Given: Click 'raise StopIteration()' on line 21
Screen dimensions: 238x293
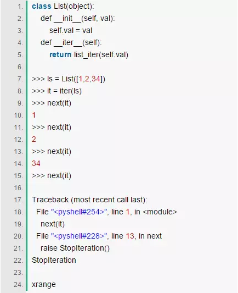Looking at the screenshot, I should click(75, 248).
